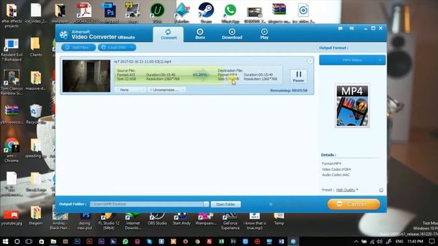The width and height of the screenshot is (438, 246).
Task: Select the desing.psd Photoshop file
Action: point(109,13)
